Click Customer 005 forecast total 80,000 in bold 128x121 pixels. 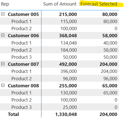pyautogui.click(x=110, y=14)
